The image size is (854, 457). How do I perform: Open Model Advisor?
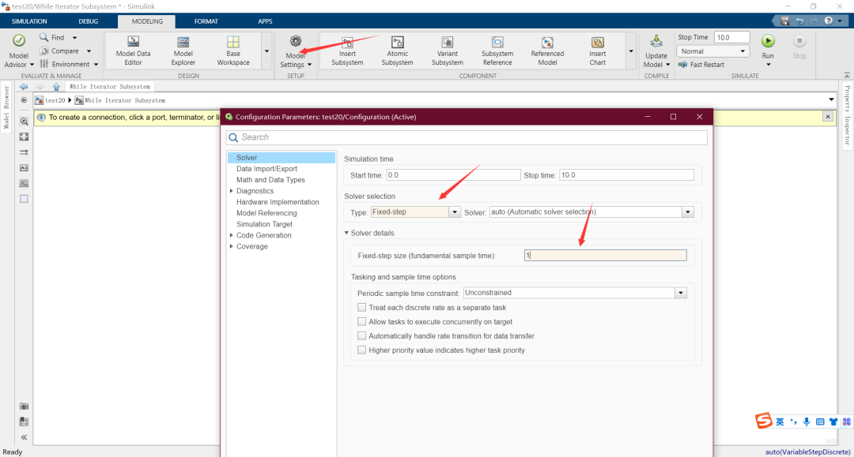18,51
